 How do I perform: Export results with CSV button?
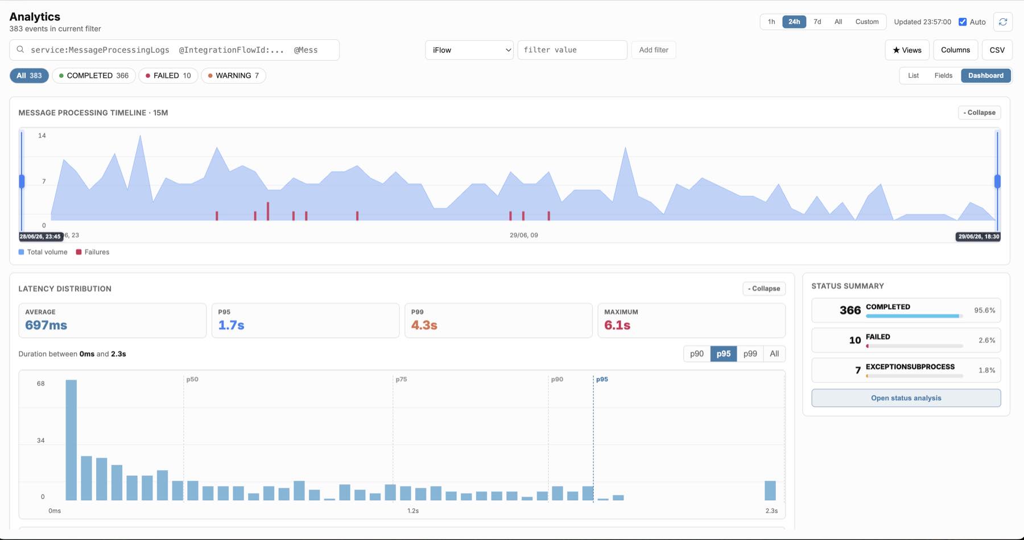[997, 50]
